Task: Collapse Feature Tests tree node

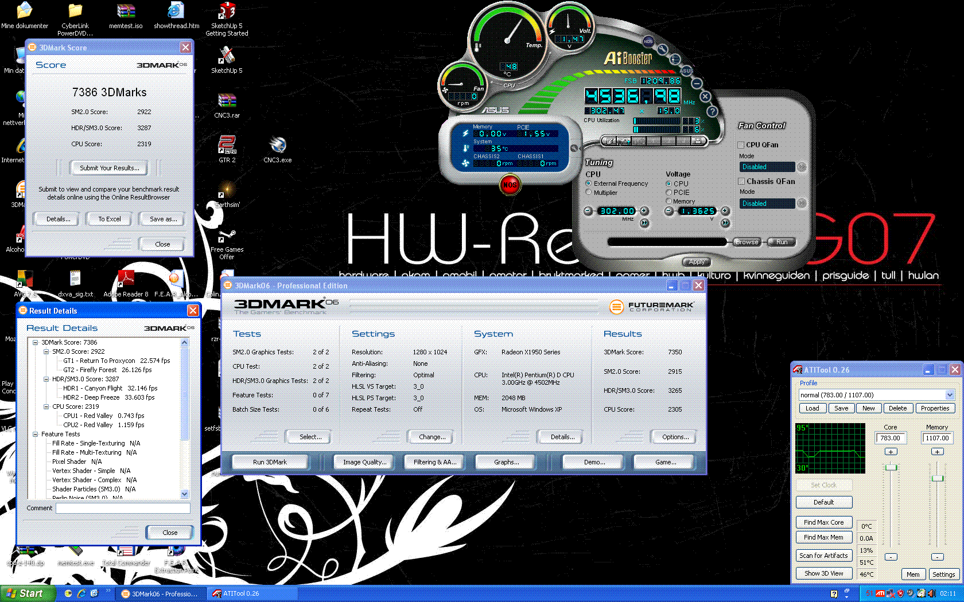Action: coord(36,434)
